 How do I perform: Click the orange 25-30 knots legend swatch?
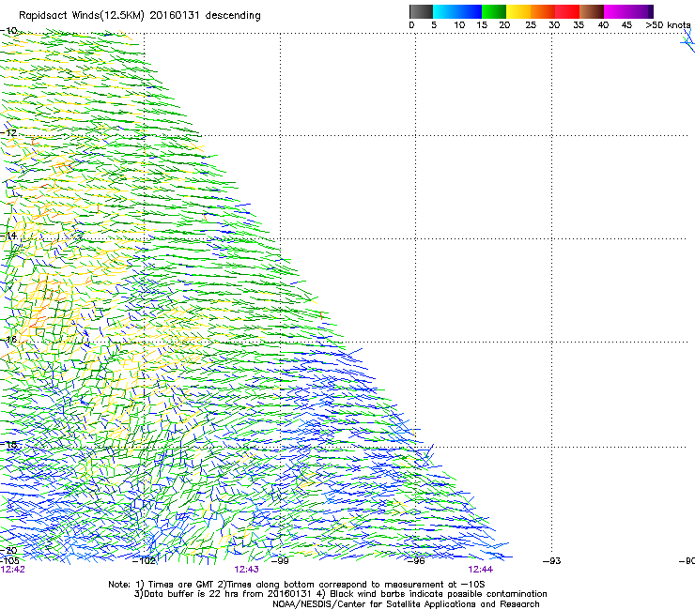pyautogui.click(x=543, y=11)
